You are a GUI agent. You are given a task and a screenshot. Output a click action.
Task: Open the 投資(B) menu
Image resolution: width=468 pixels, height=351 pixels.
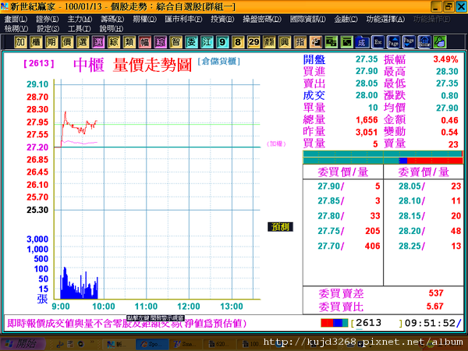pyautogui.click(x=222, y=19)
